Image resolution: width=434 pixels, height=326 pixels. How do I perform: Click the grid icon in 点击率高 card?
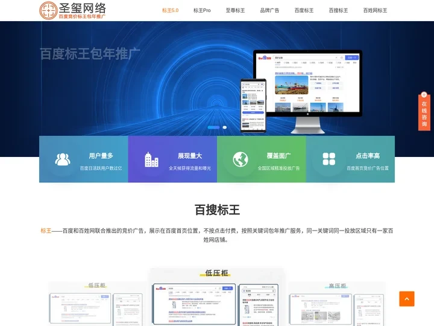[329, 159]
